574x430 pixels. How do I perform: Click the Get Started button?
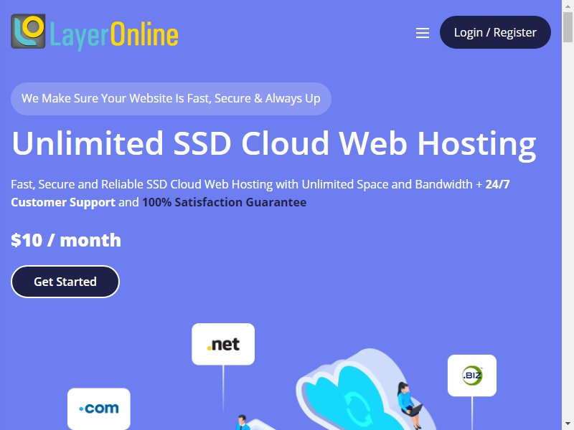tap(65, 282)
